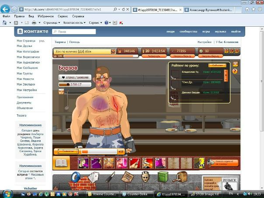Open the green safe icon
The image size is (264, 198).
pos(163,177)
